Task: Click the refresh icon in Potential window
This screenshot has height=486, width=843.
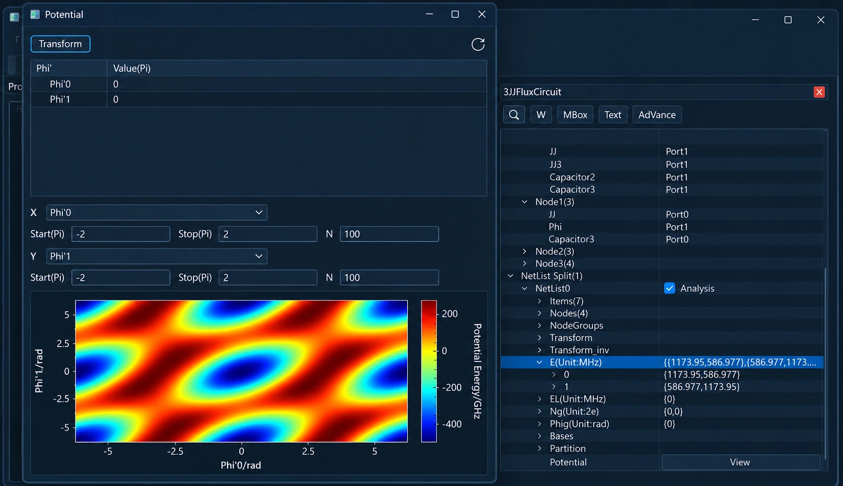Action: 478,44
